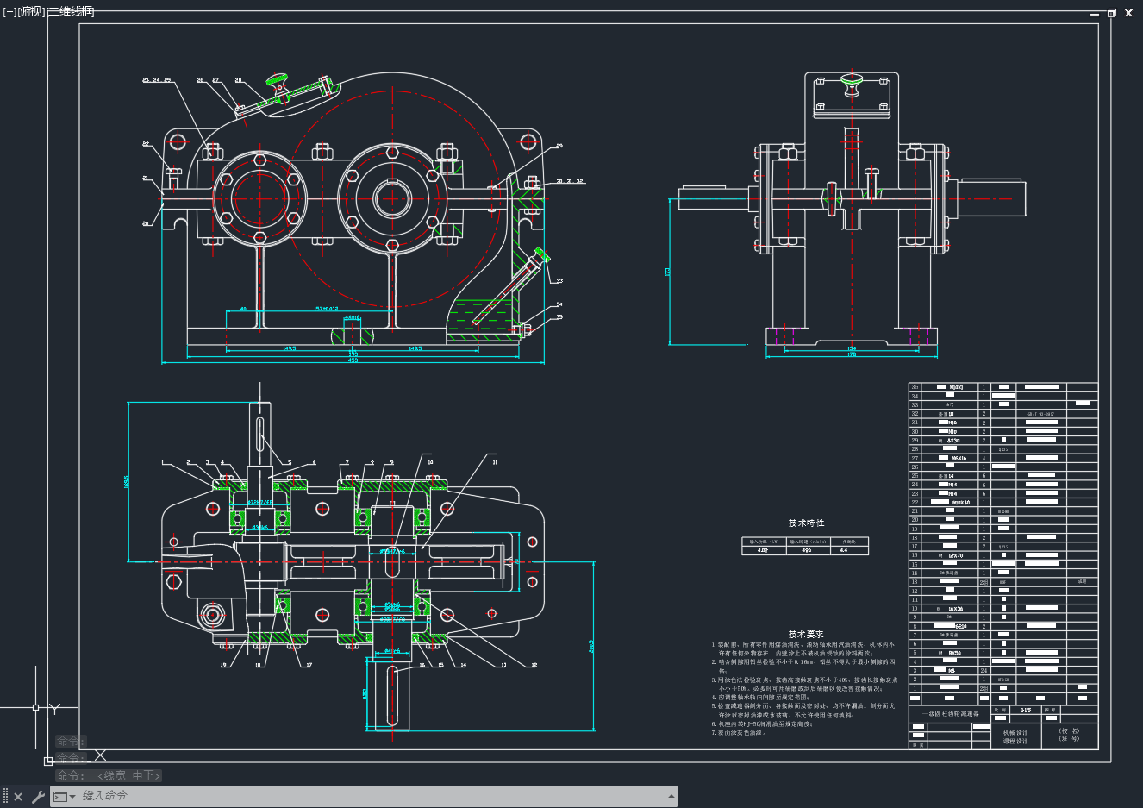Image resolution: width=1143 pixels, height=808 pixels.
Task: Open the 俯视 view controls menu
Action: point(32,11)
